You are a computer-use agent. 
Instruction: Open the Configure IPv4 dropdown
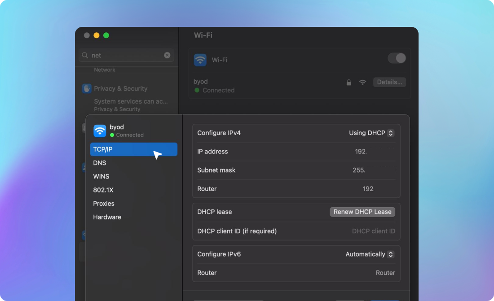371,133
